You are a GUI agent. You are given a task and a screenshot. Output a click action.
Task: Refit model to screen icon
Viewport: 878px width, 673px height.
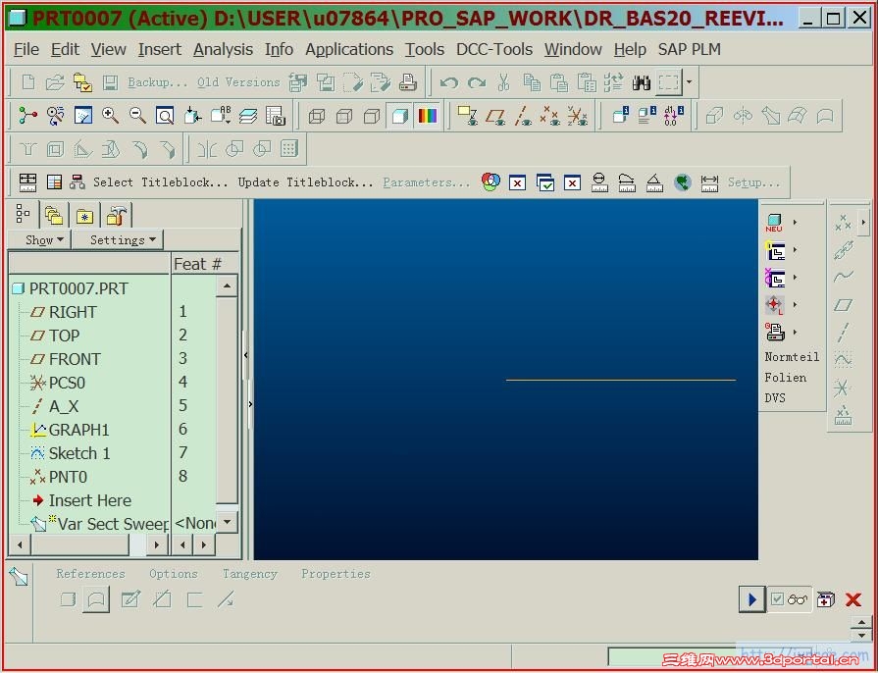point(165,116)
